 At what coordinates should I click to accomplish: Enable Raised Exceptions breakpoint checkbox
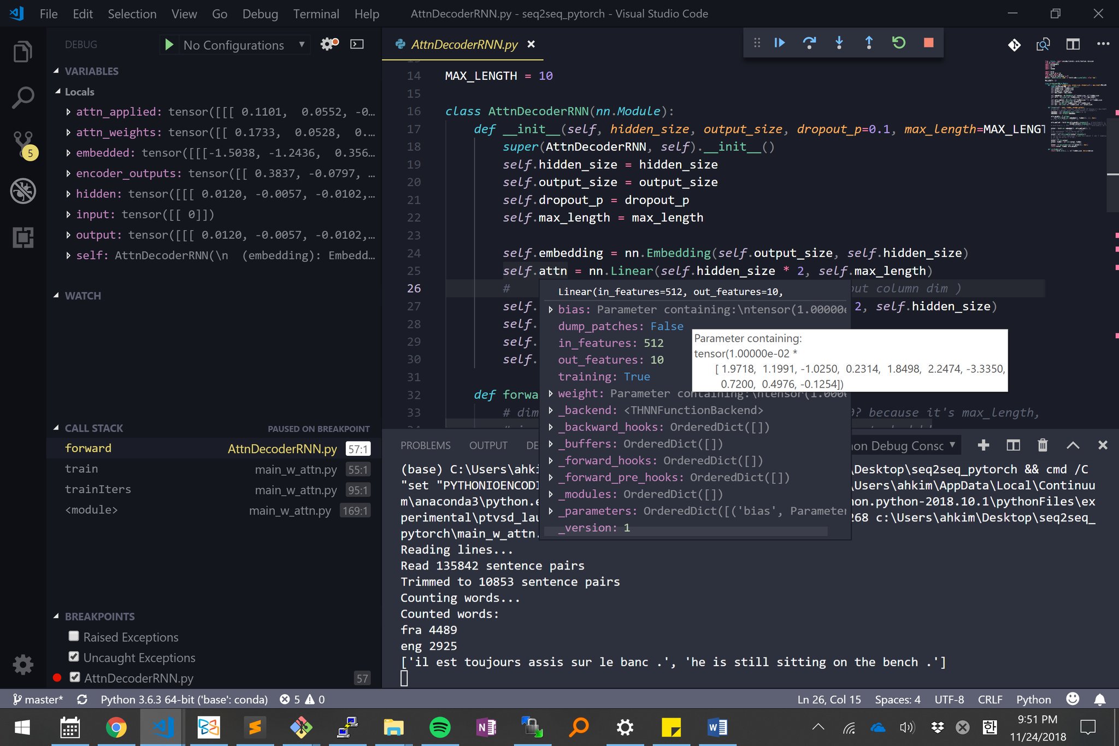point(74,636)
